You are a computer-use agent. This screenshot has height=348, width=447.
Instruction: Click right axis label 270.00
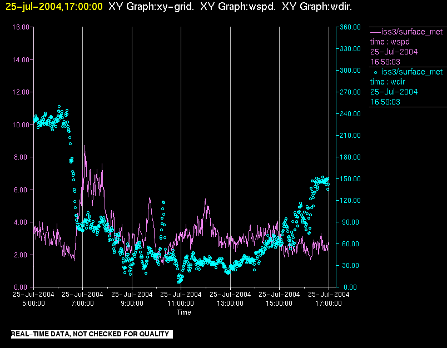pos(350,92)
